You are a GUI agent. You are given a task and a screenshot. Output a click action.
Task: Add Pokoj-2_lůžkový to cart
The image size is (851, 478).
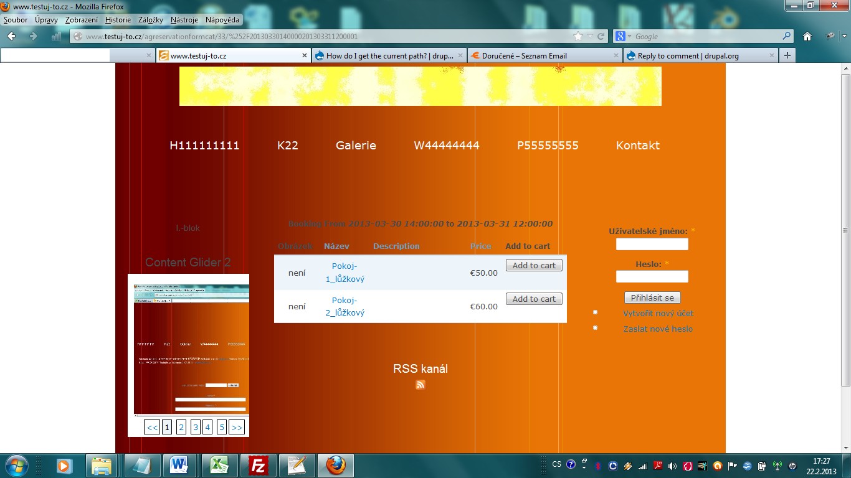click(x=534, y=299)
